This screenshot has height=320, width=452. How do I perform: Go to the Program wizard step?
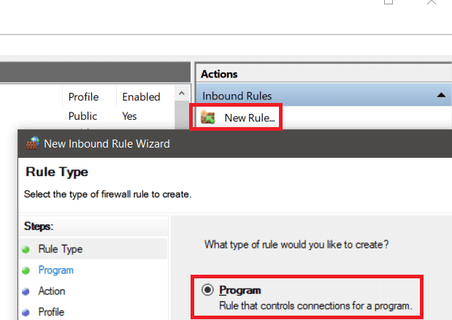(56, 270)
